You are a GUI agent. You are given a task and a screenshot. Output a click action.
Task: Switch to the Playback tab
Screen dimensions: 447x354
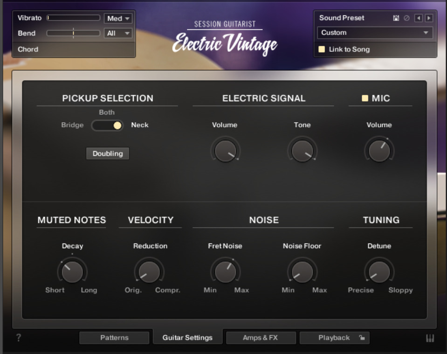pyautogui.click(x=334, y=338)
